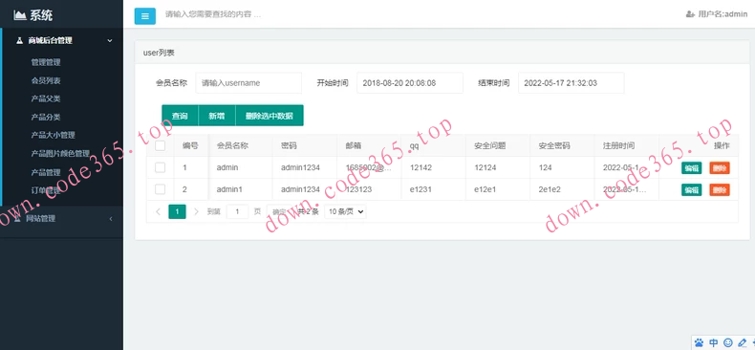Open the 10条/页 page size dropdown

(345, 211)
